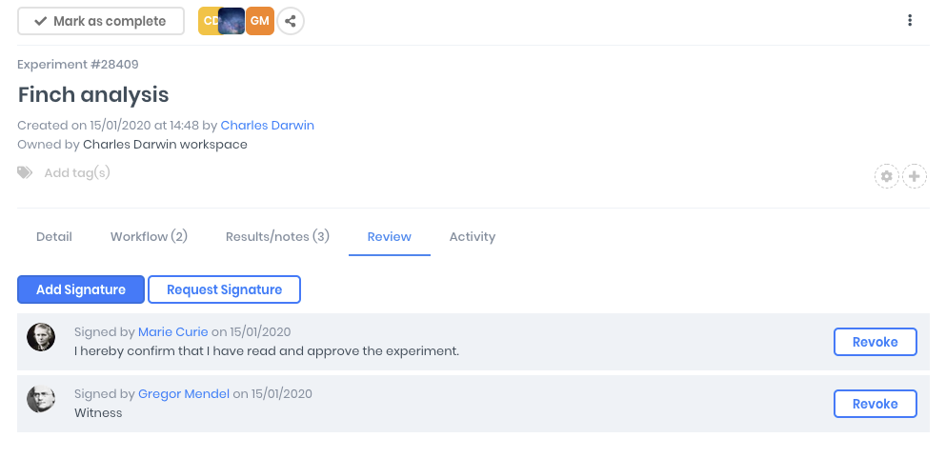Go to the Results/notes (3) tab

coord(277,236)
